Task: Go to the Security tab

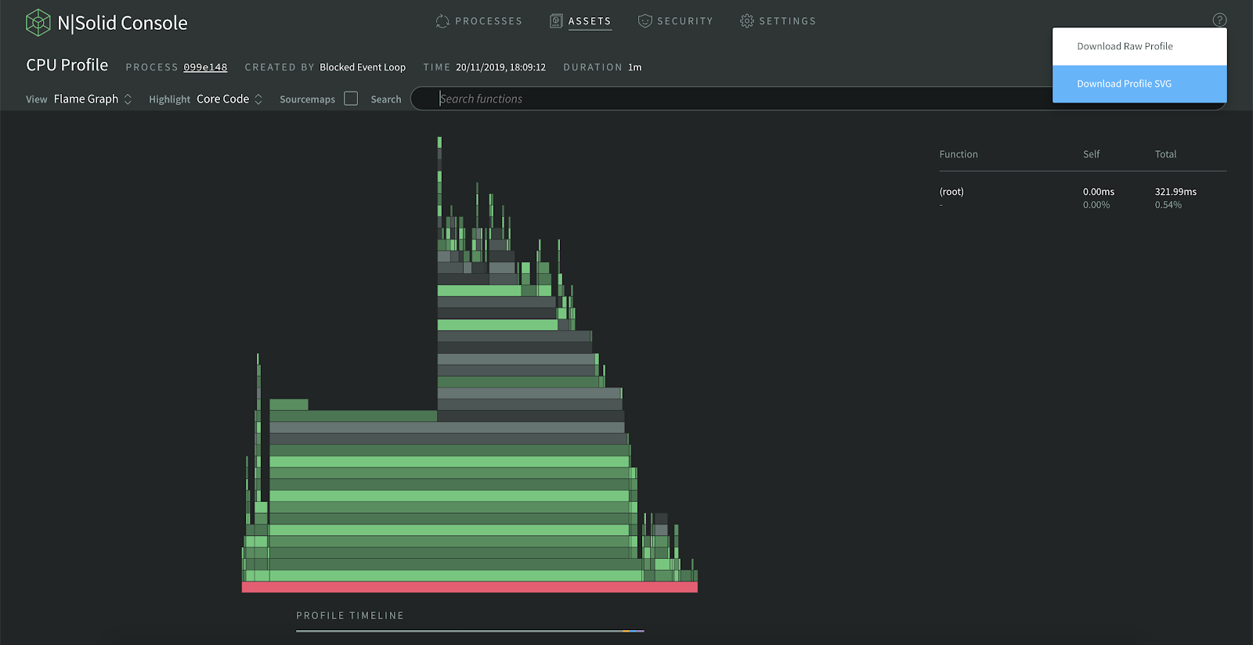Action: pos(684,21)
